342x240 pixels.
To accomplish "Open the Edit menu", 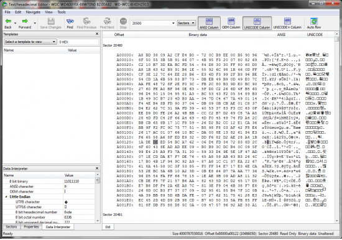I will 18,12.
